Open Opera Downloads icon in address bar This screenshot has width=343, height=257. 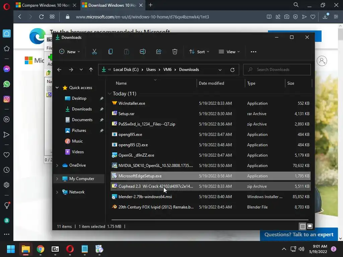click(325, 16)
